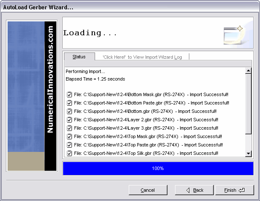Click the status list scrollbar thumb
Screen dimensions: 260x201
point(248,104)
